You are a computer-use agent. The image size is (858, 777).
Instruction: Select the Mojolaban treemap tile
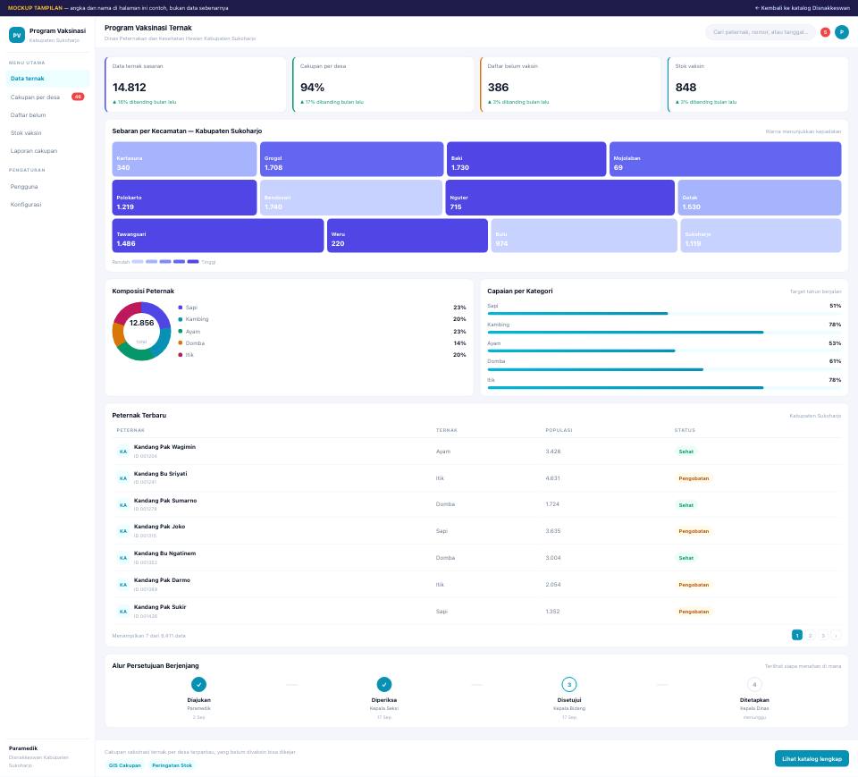[x=725, y=159]
